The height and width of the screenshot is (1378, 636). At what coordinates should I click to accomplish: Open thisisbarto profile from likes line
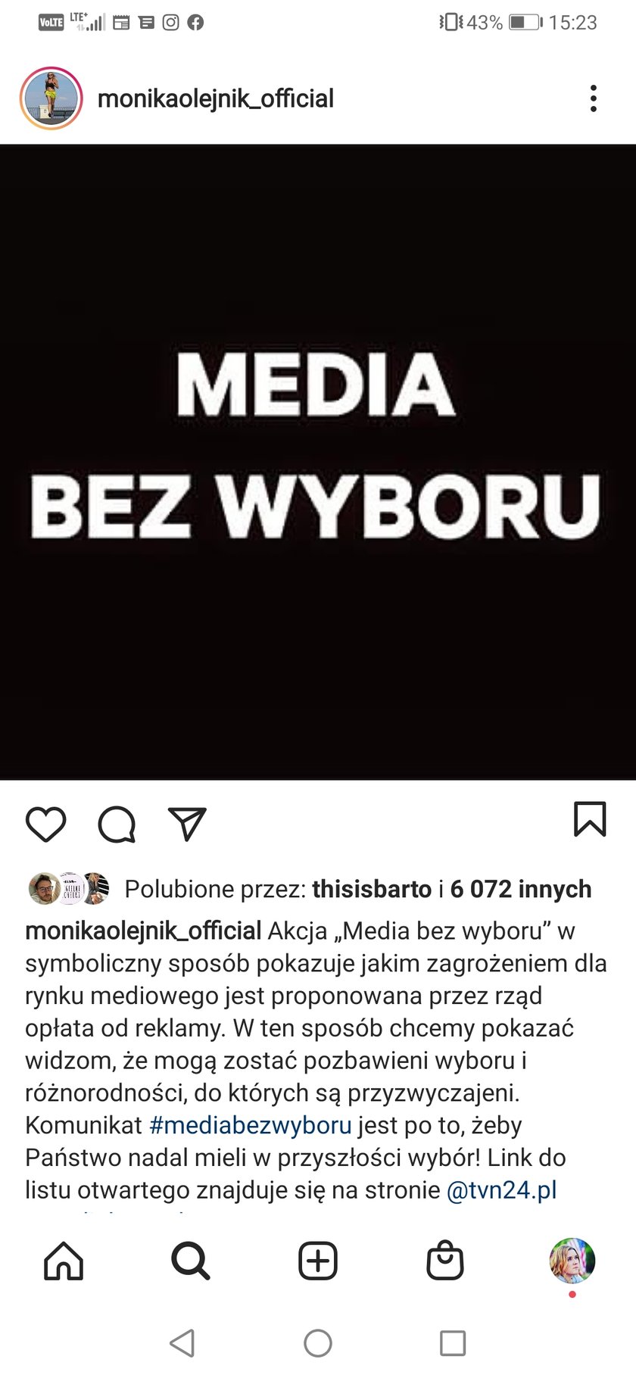point(372,889)
